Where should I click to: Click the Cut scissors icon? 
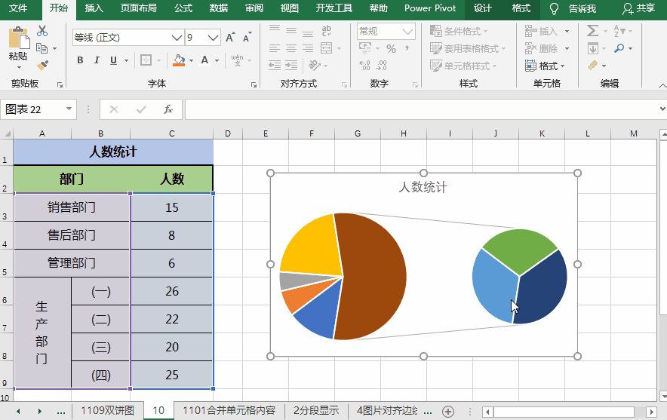(42, 31)
